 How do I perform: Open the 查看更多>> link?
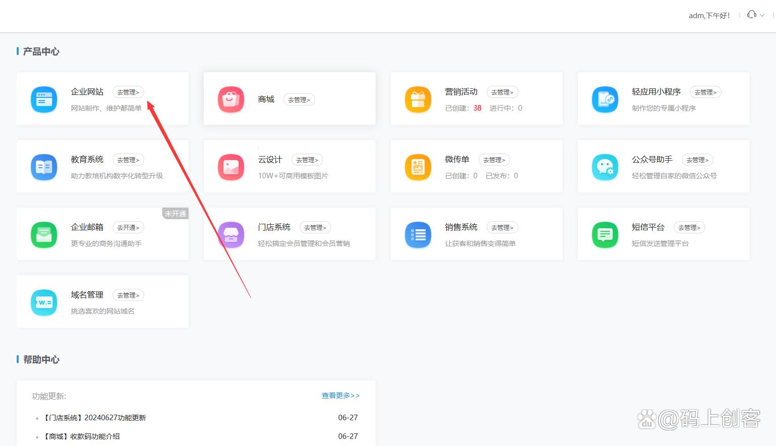(x=341, y=395)
